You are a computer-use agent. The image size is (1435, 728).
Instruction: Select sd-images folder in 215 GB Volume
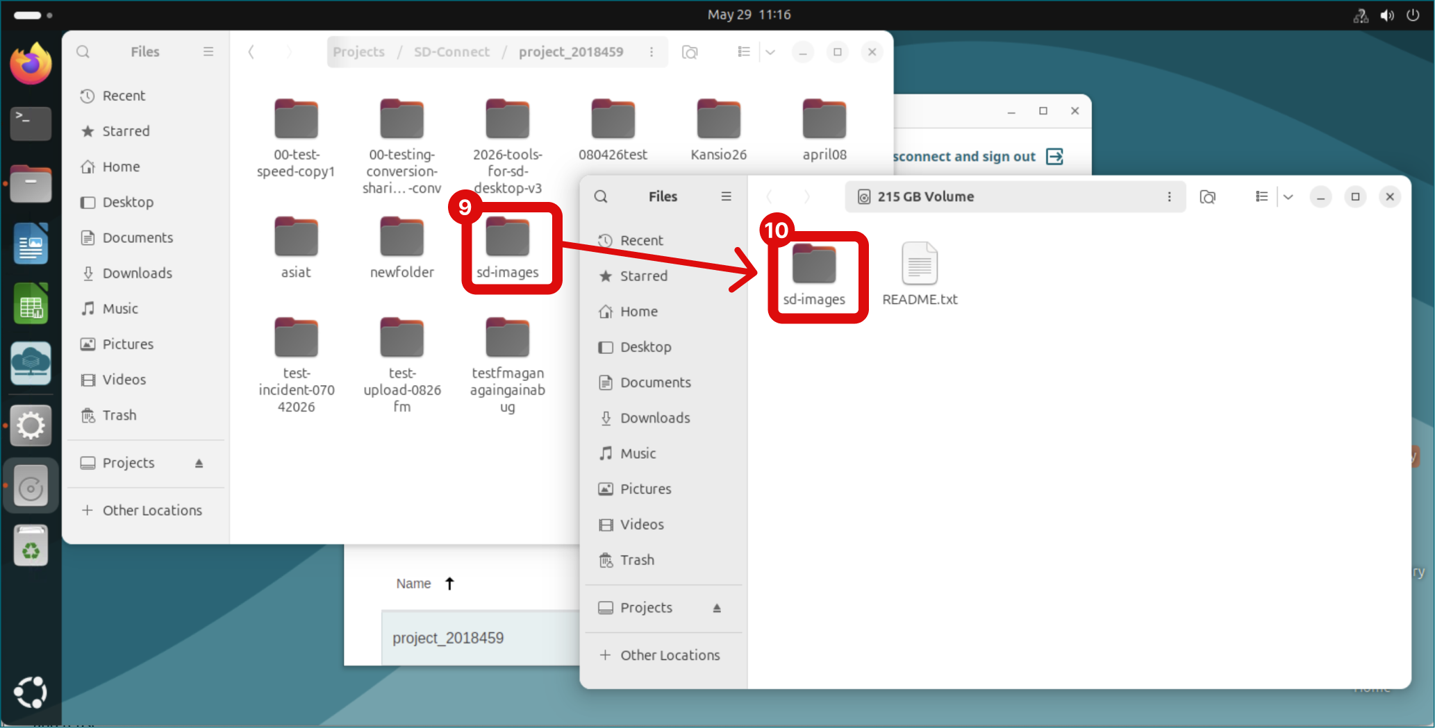click(814, 275)
